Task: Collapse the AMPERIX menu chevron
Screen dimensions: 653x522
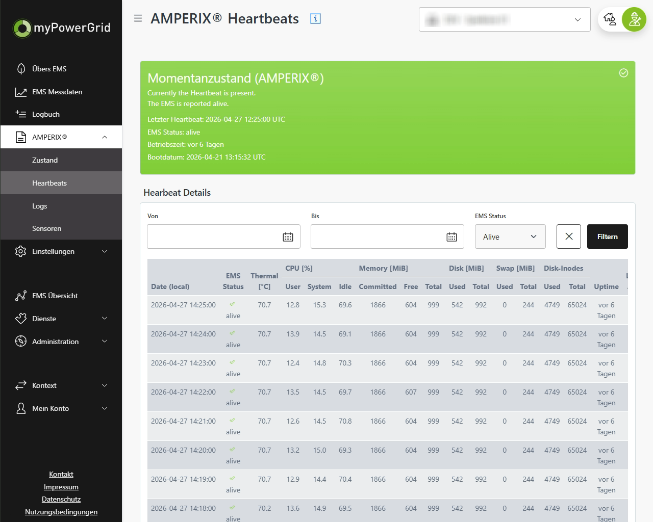Action: (105, 137)
